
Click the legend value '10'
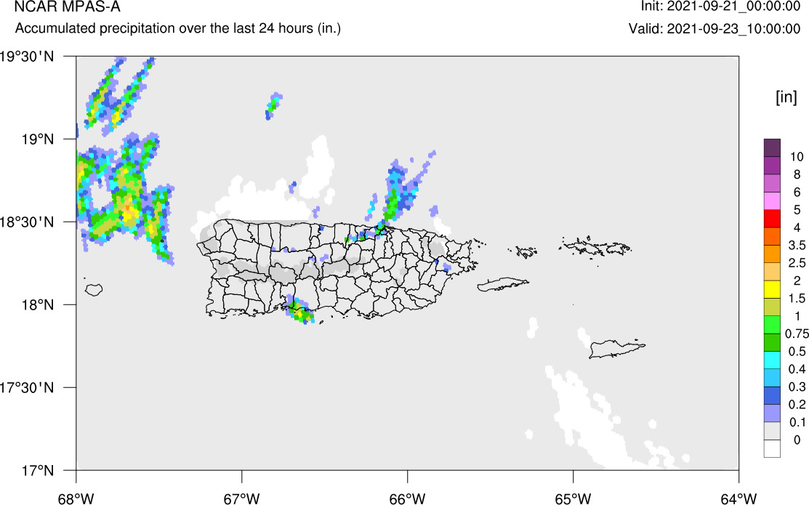797,157
